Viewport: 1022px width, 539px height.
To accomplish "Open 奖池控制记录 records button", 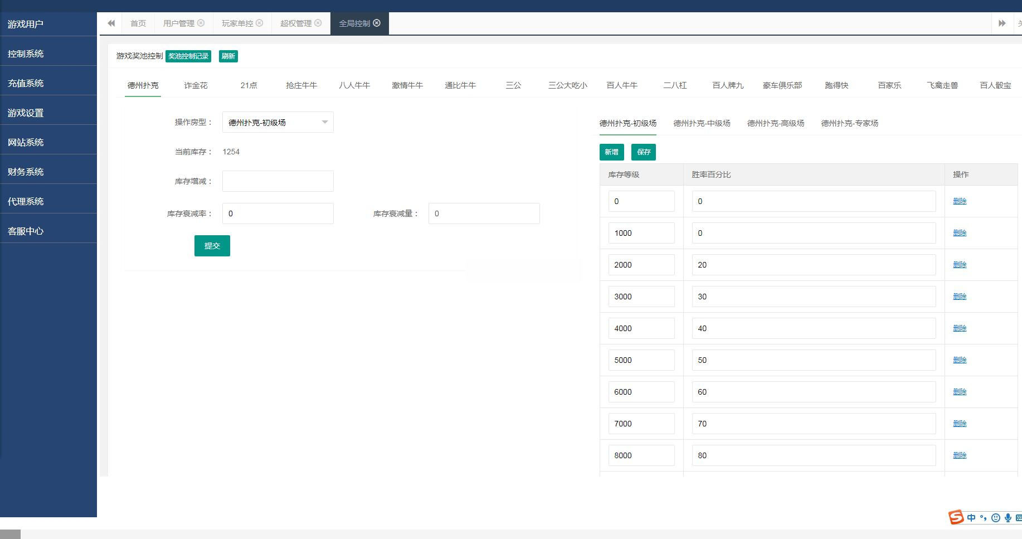I will [x=188, y=56].
